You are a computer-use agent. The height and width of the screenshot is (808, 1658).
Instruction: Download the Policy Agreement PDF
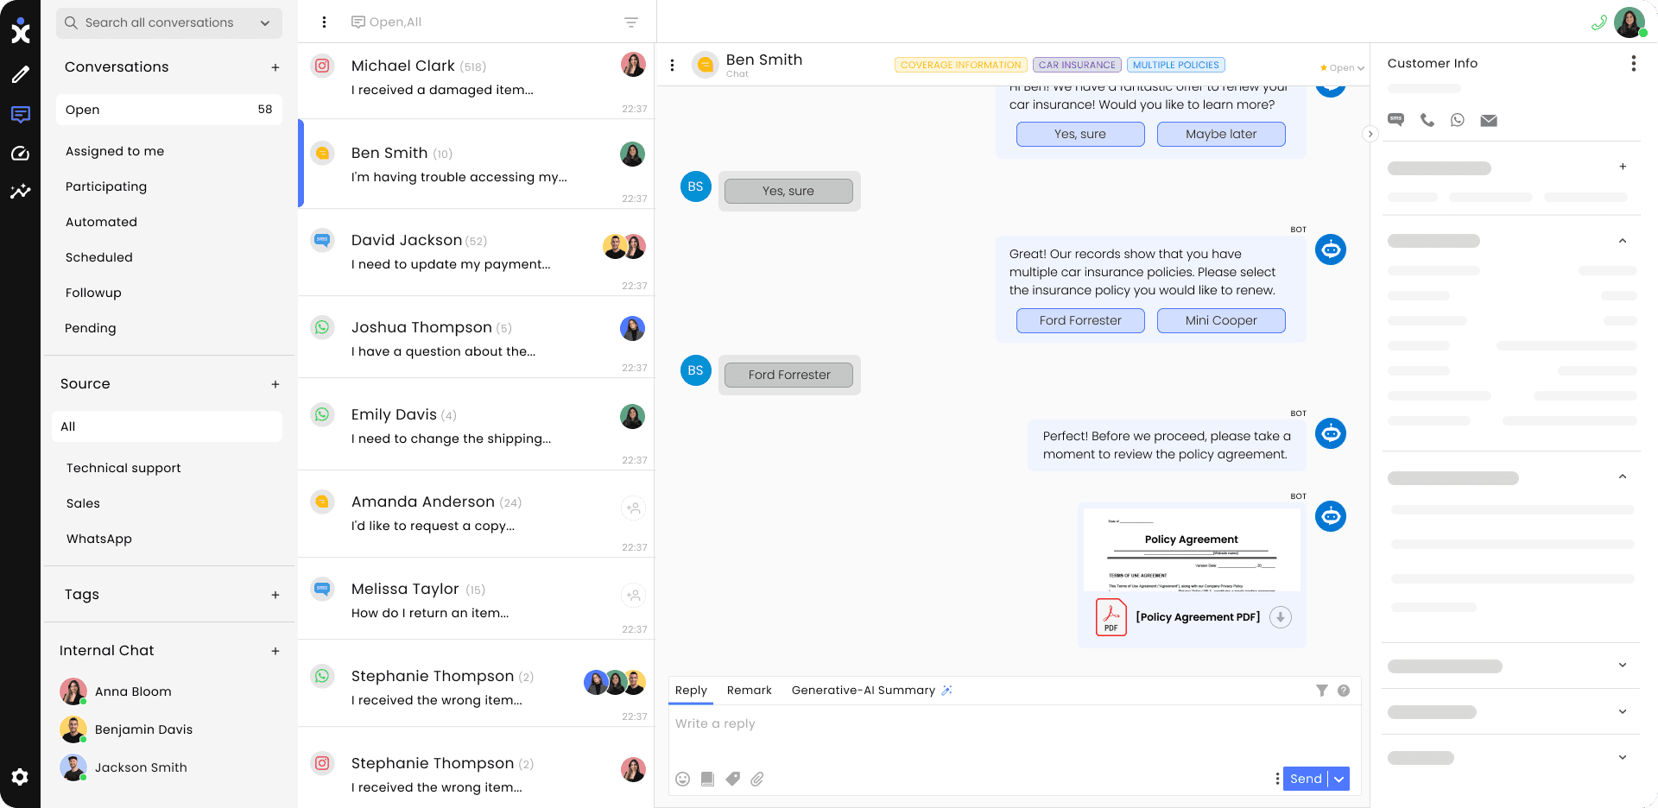[x=1281, y=617]
